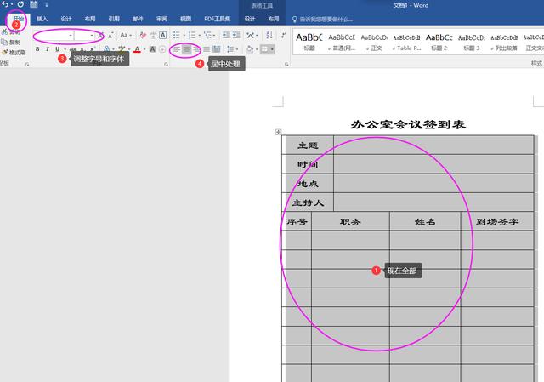Click the Shrink Font icon
Screen dimensions: 544x382
(110, 36)
